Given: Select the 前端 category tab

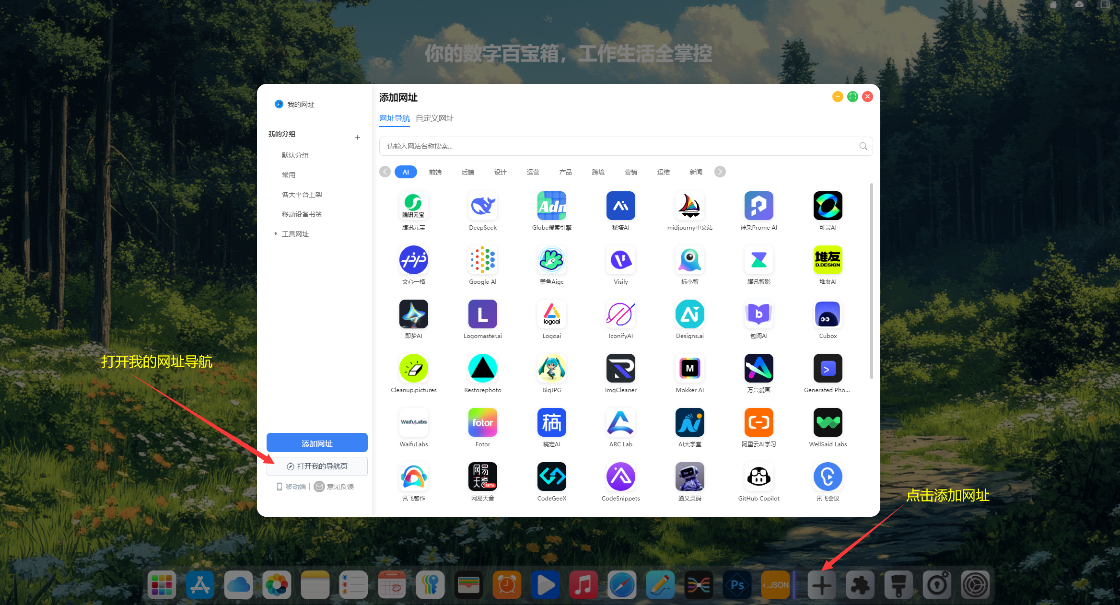Looking at the screenshot, I should 435,172.
